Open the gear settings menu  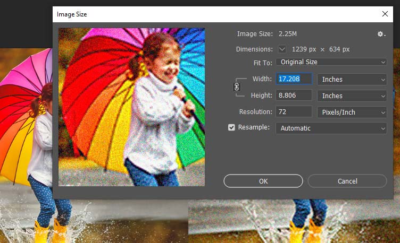(x=381, y=34)
